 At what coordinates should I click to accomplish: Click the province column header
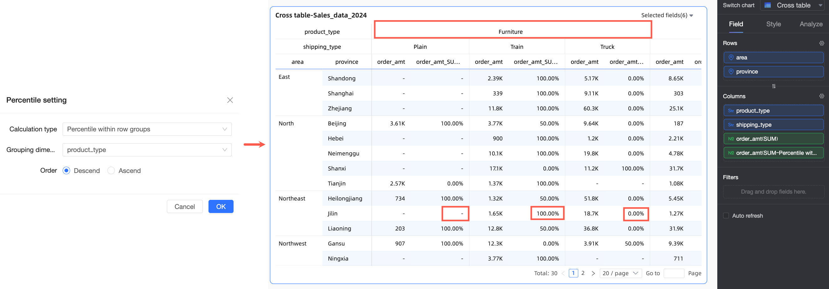click(x=347, y=62)
